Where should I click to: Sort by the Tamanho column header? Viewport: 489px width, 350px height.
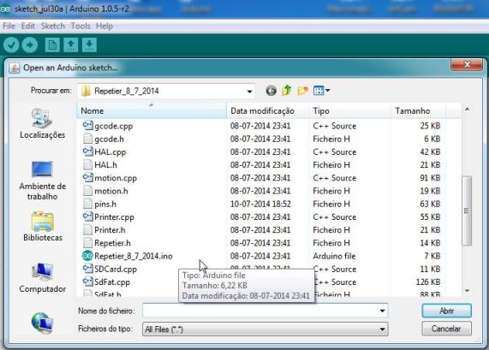click(x=419, y=111)
